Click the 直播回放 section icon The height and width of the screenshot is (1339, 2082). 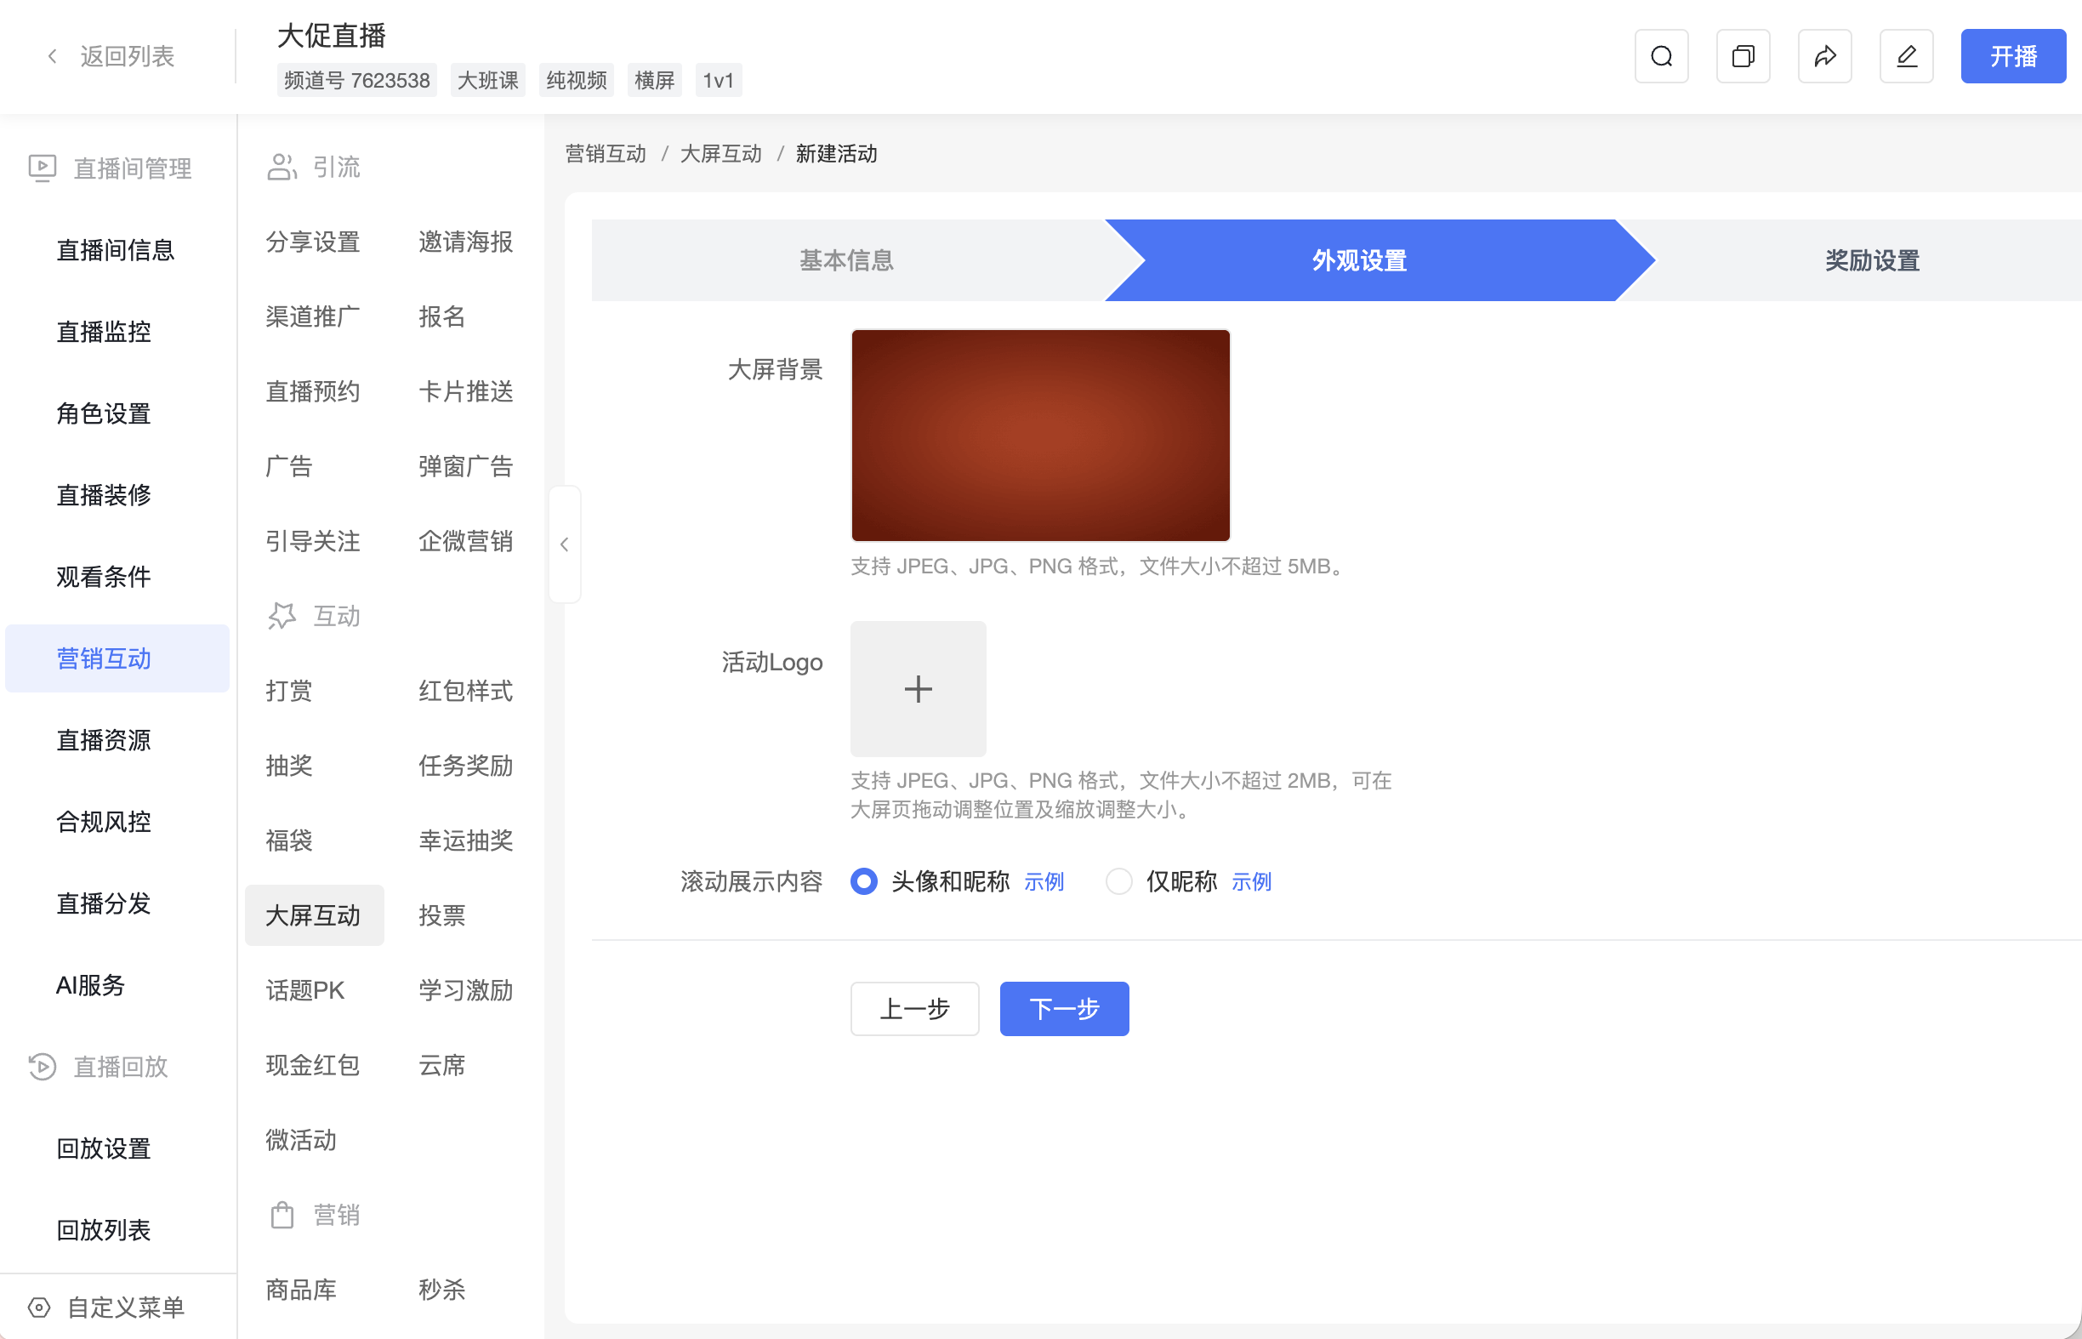click(42, 1067)
